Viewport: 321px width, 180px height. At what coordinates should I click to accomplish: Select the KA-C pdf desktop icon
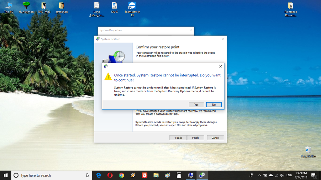click(x=114, y=7)
